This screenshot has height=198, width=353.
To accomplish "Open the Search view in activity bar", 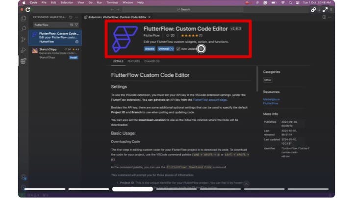I will tap(24, 29).
